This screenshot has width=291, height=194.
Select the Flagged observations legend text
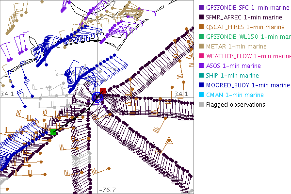coord(235,105)
